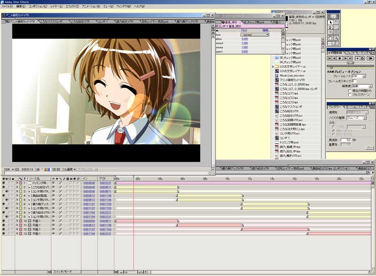Expand layer 1 トリミング枠 properties

17,183
